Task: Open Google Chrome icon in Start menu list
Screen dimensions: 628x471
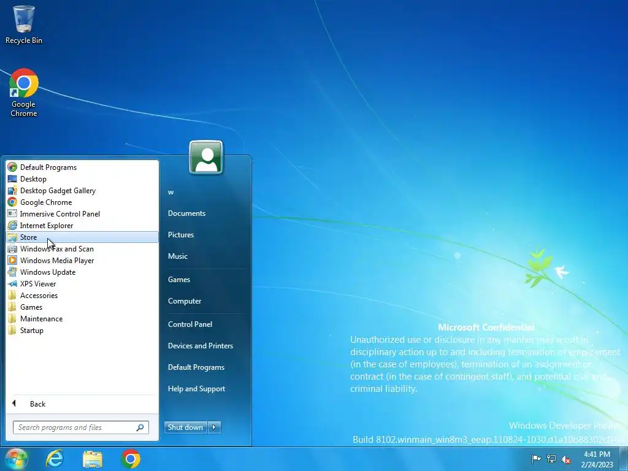Action: click(12, 202)
